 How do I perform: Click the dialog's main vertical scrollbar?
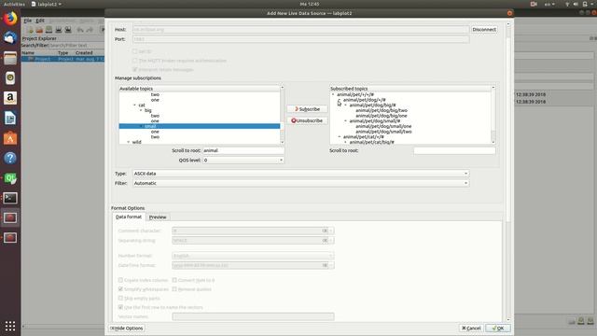point(507,172)
